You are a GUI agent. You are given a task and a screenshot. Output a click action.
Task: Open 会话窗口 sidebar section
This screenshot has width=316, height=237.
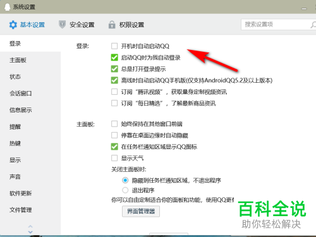(30, 94)
